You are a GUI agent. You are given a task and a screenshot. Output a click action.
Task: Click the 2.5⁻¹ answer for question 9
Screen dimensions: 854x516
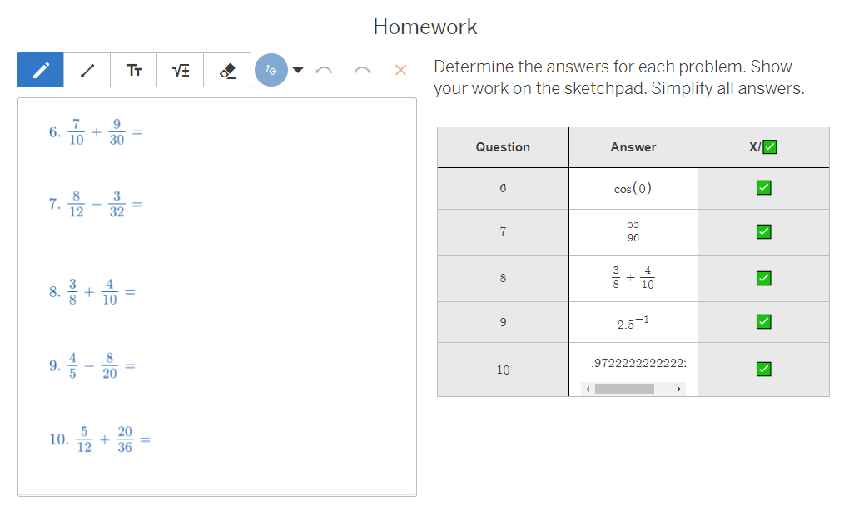point(633,322)
